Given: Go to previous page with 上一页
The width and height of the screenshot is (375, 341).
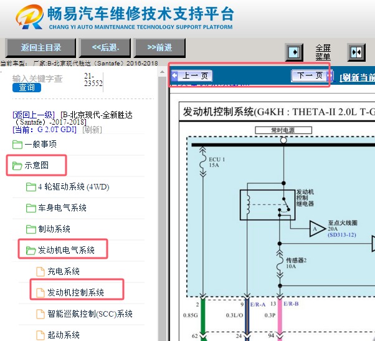Looking at the screenshot, I should click(x=192, y=76).
